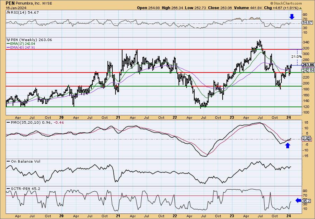Click the 45.2 SCTR value tag

[306, 200]
